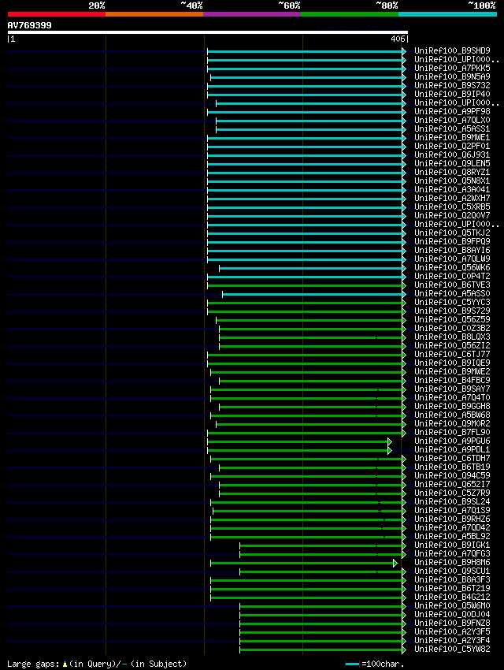Select UniRef100_Q8RYZ1 label
Viewport: 504px width, 670px height.
click(452, 172)
